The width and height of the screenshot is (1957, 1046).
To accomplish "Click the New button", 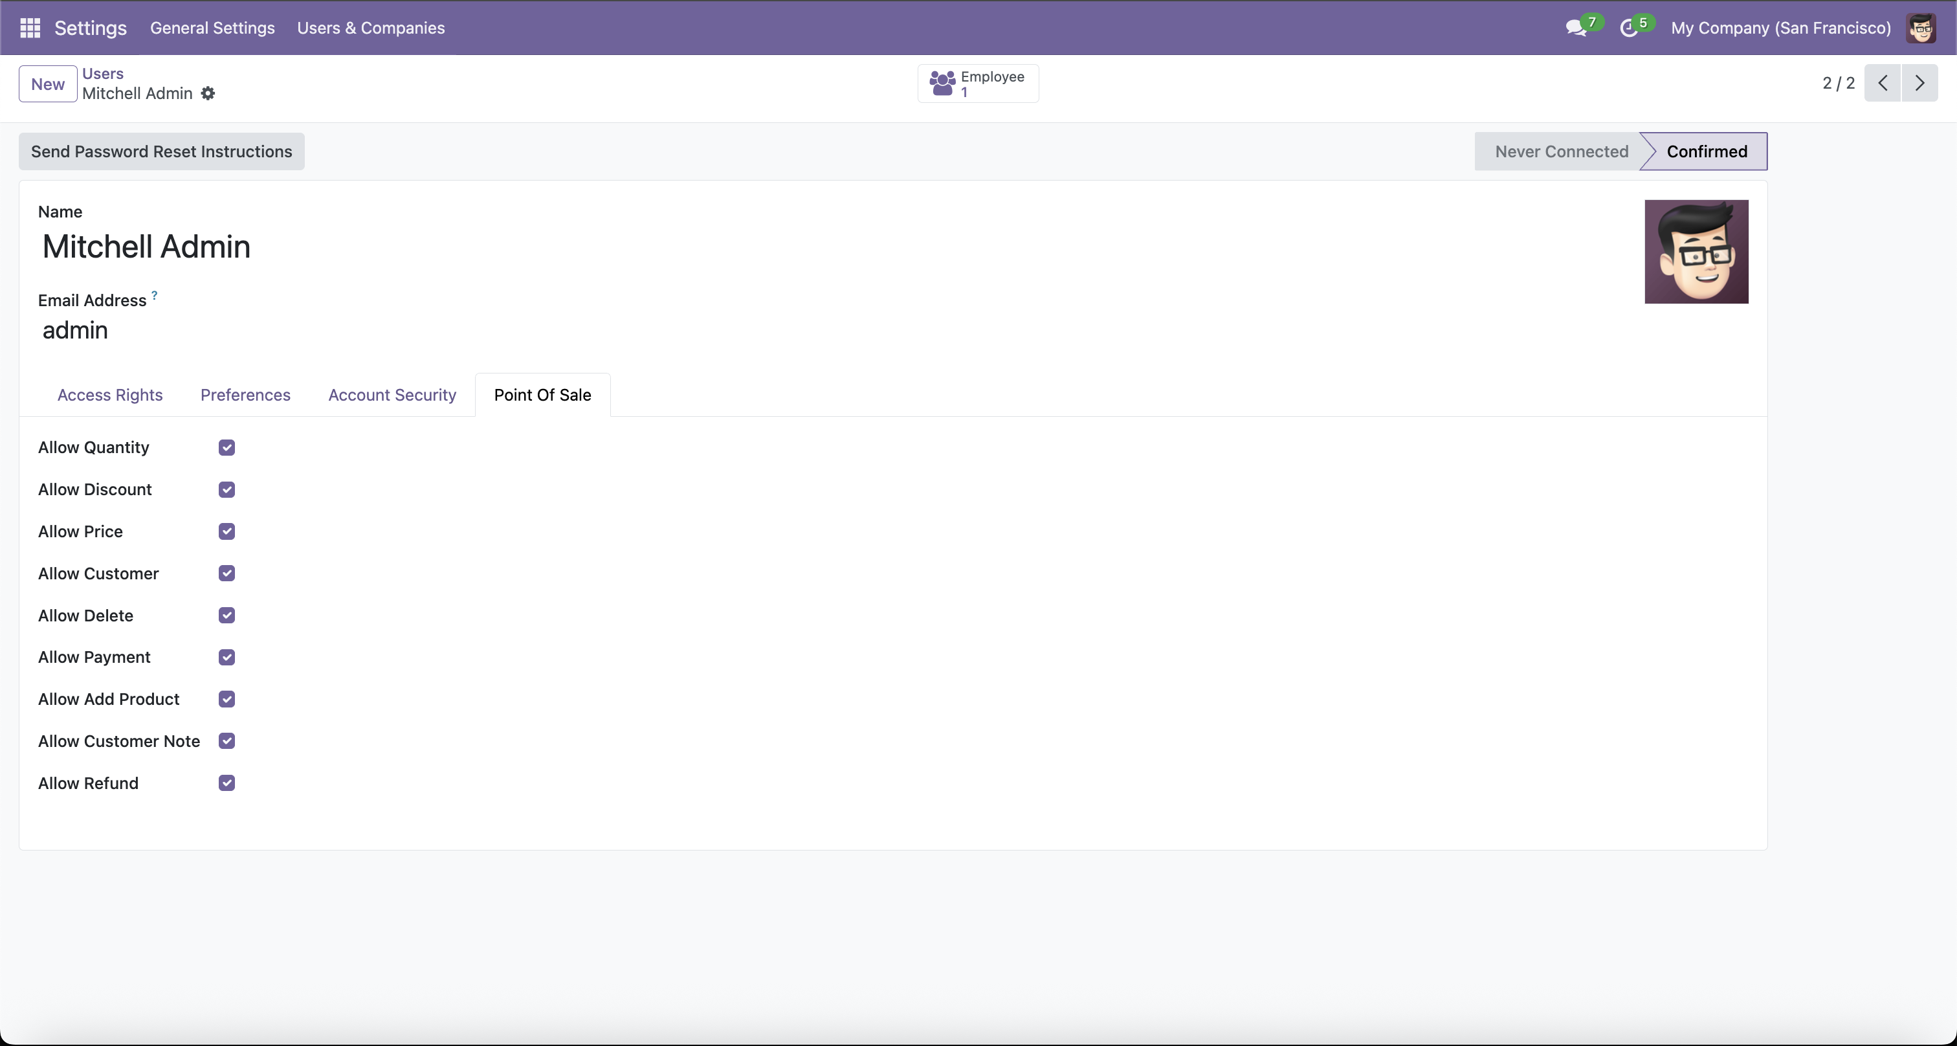I will 48,83.
